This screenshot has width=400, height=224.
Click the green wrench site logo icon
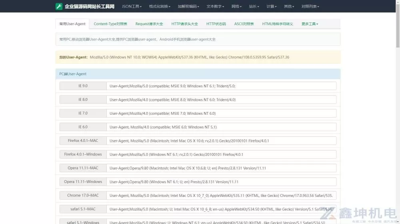click(x=59, y=6)
